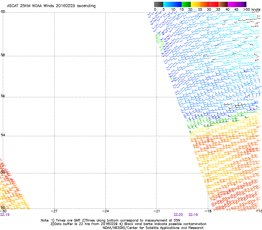Click the light cyan 5-10 knot segment
Screen dimensions: 262x230
(x=168, y=4)
